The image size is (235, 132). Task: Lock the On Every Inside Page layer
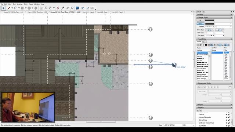(x=229, y=123)
